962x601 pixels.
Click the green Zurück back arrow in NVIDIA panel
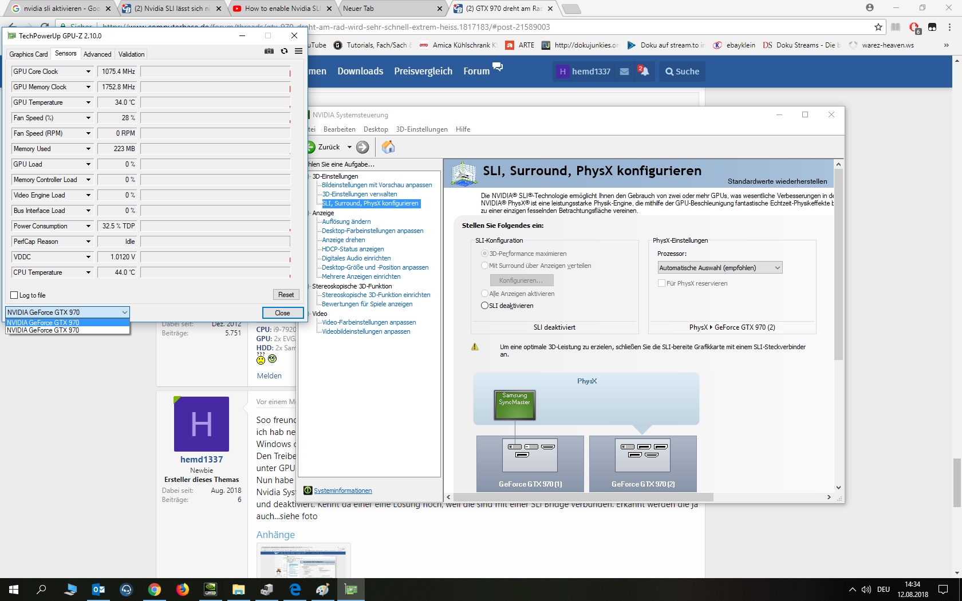(x=311, y=147)
